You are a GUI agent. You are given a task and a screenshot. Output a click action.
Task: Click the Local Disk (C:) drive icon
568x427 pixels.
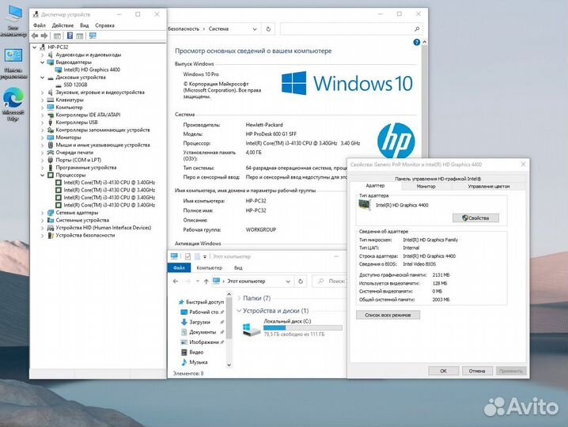[x=251, y=329]
